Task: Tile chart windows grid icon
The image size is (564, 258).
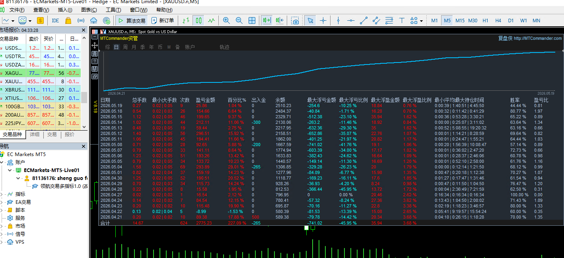Action: coord(252,20)
